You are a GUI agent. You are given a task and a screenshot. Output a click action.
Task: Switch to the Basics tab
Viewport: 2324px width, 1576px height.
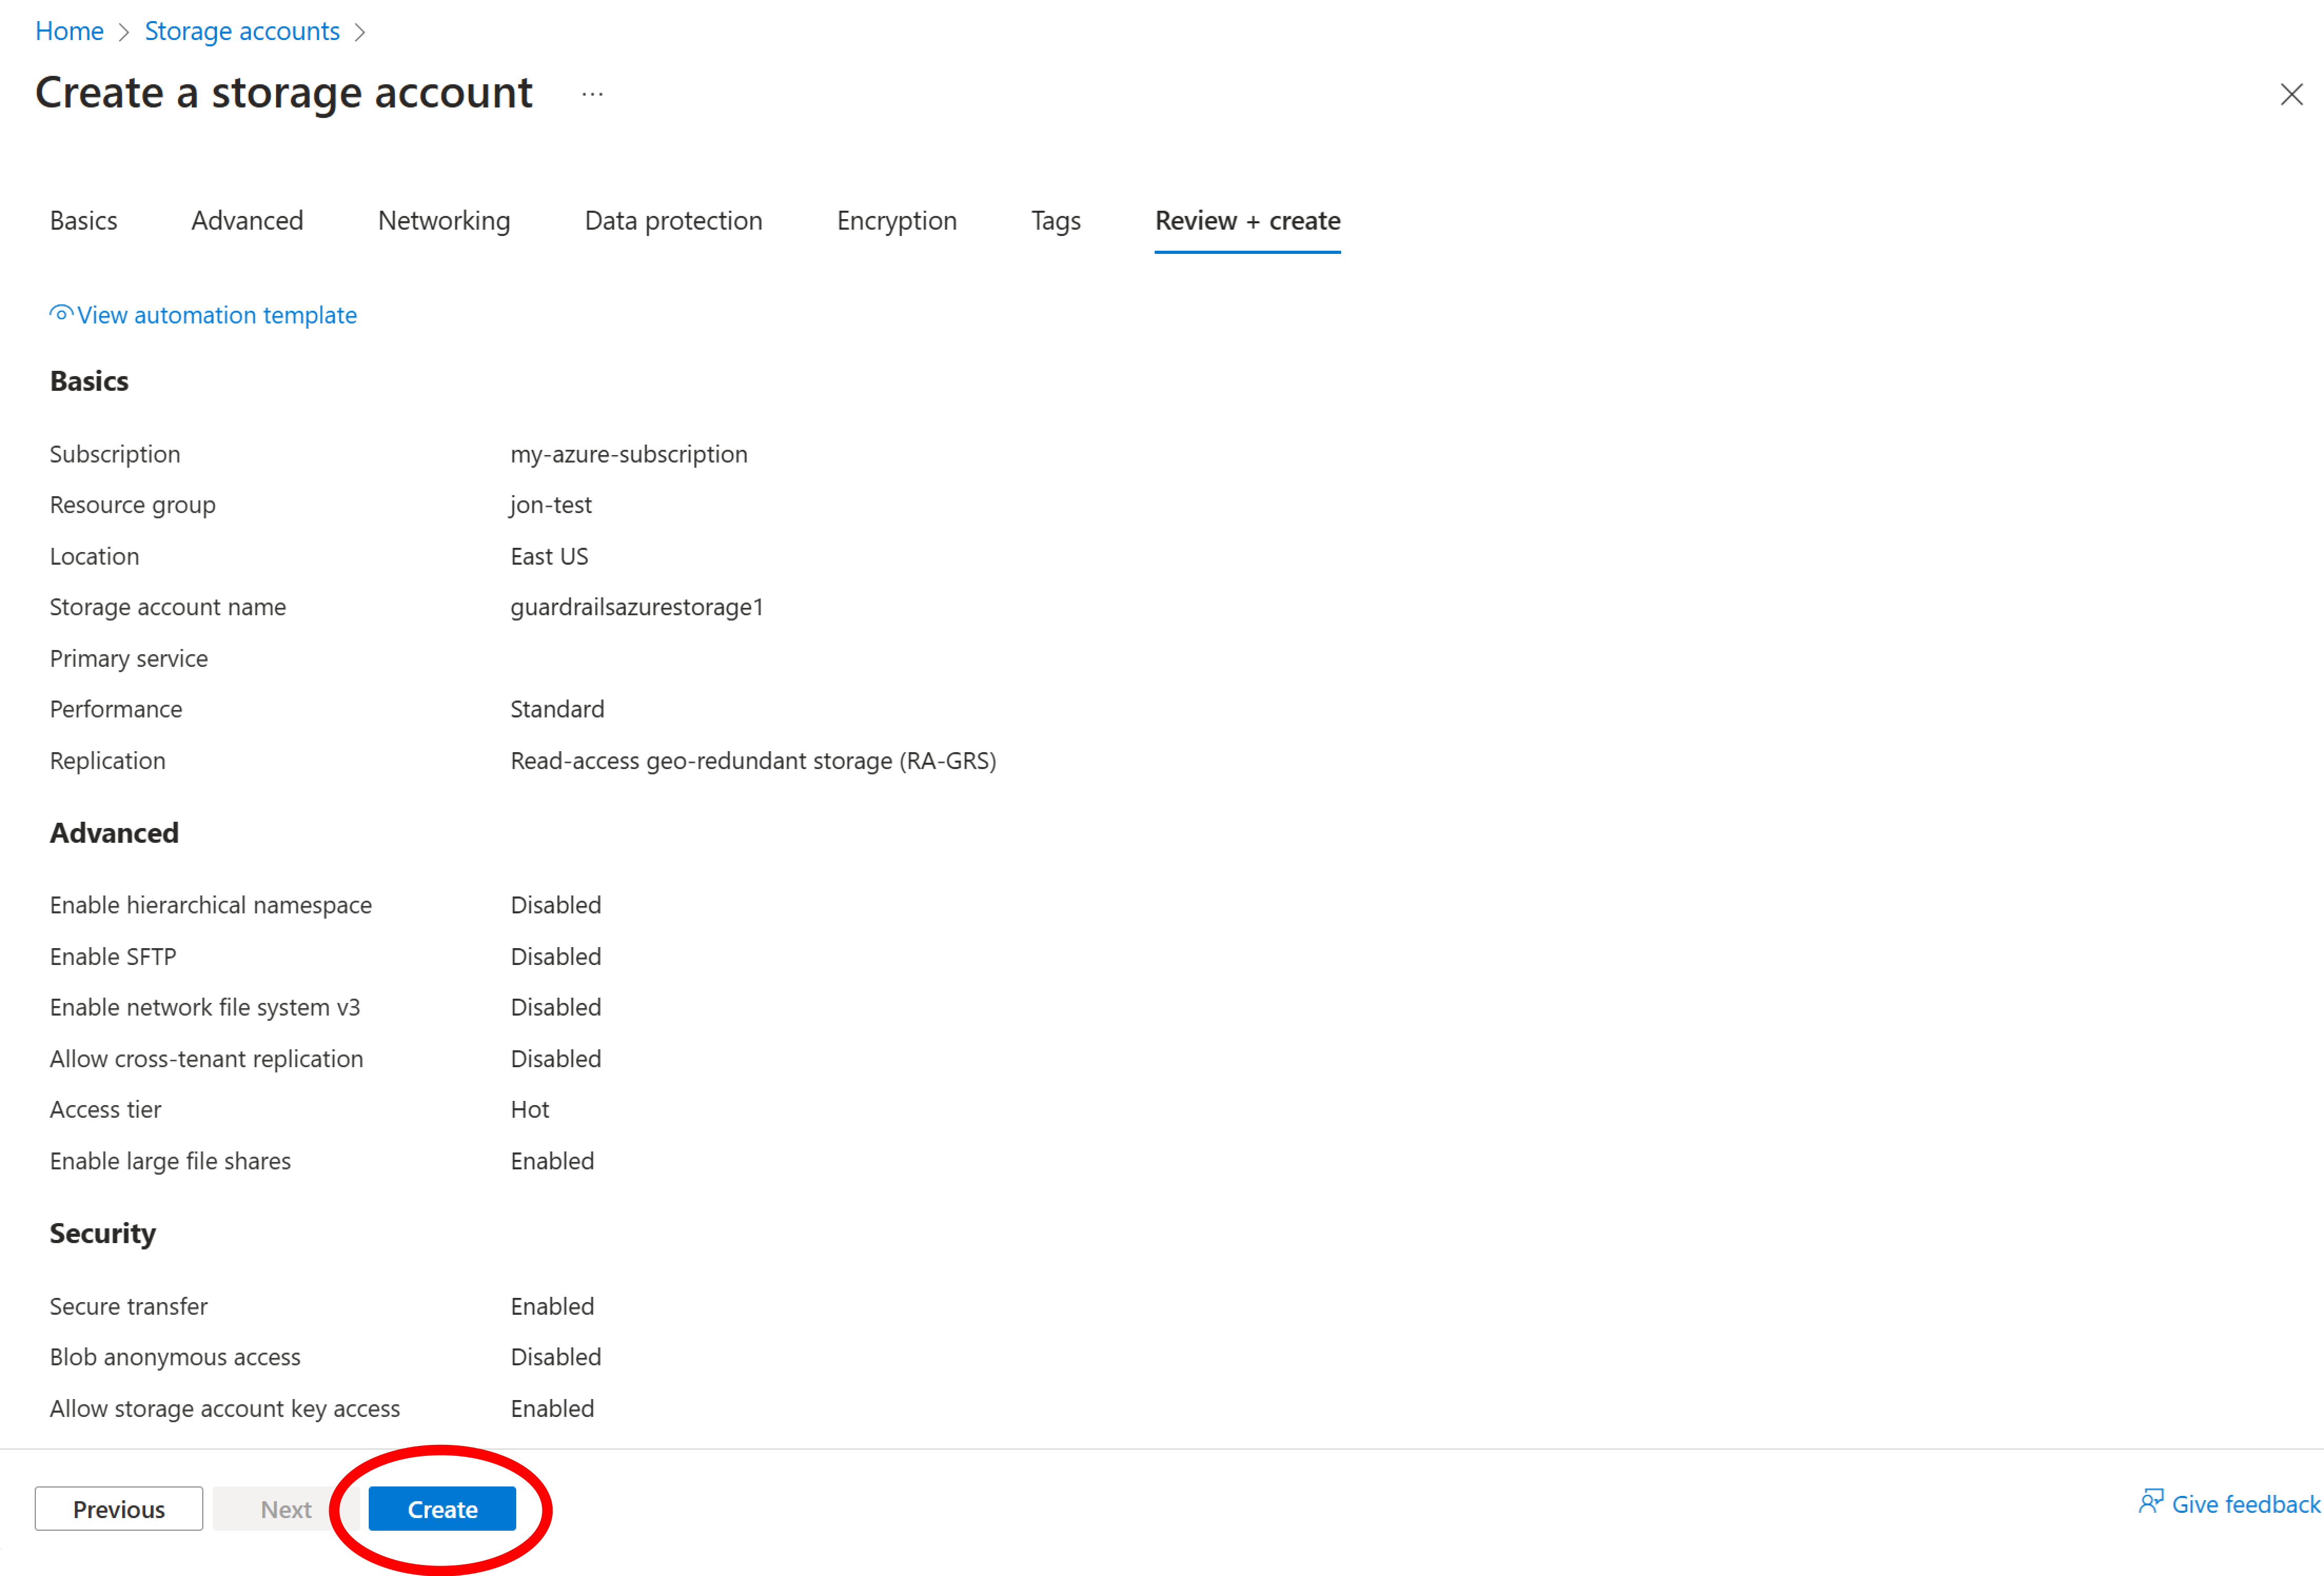tap(83, 221)
